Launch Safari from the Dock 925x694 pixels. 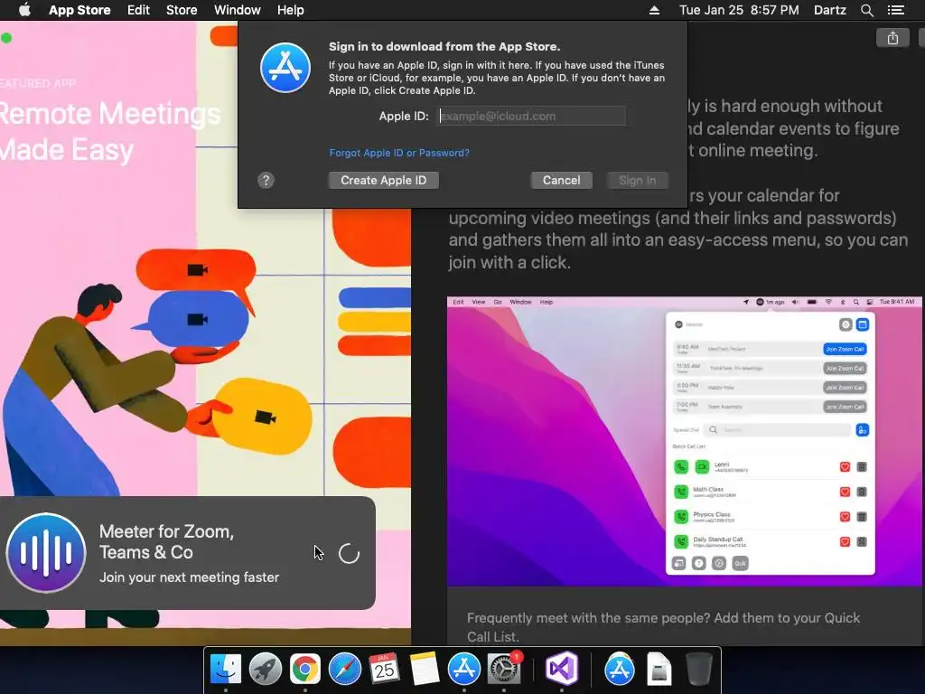[344, 670]
